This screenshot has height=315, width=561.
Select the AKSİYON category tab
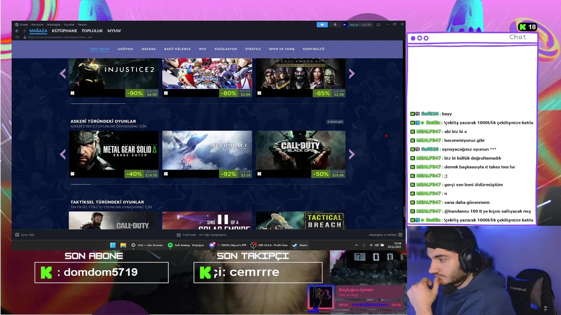tap(125, 49)
